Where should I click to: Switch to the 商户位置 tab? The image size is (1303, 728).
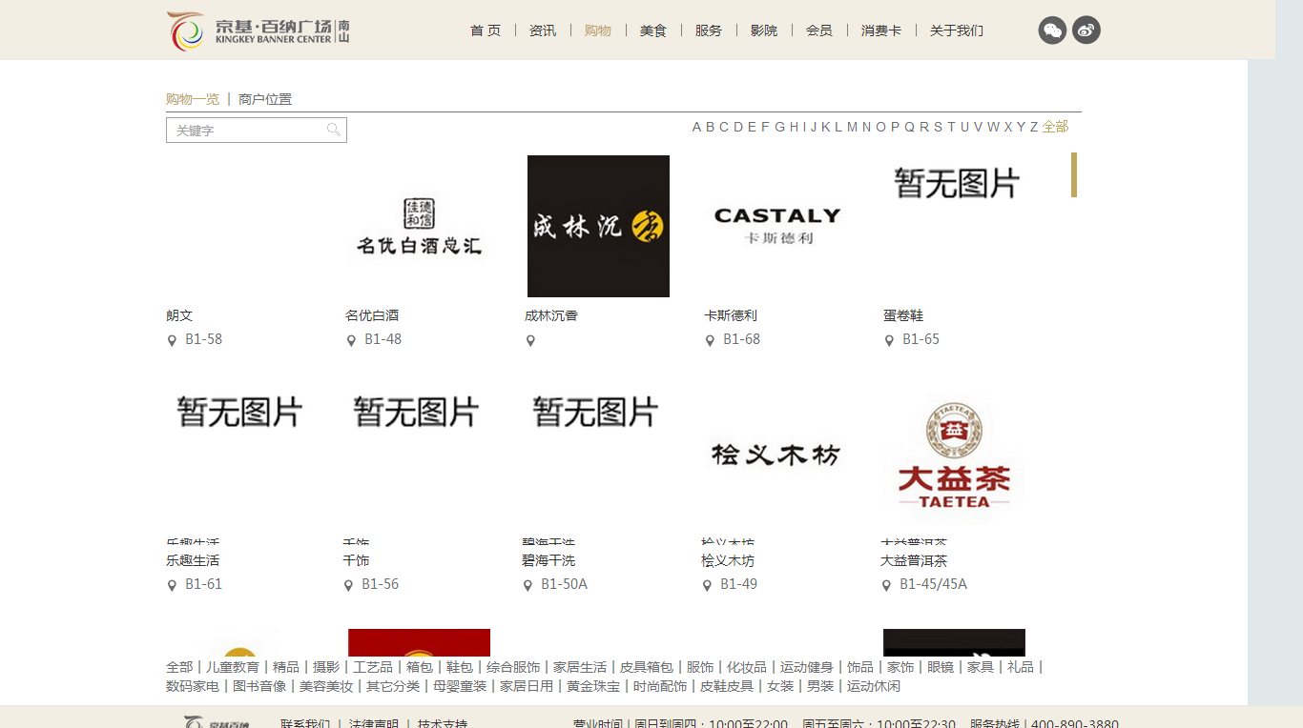point(264,98)
